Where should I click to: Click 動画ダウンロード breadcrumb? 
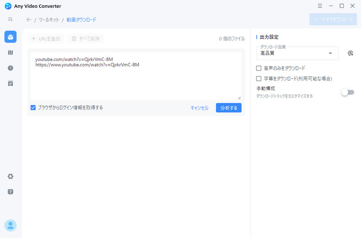coord(82,20)
